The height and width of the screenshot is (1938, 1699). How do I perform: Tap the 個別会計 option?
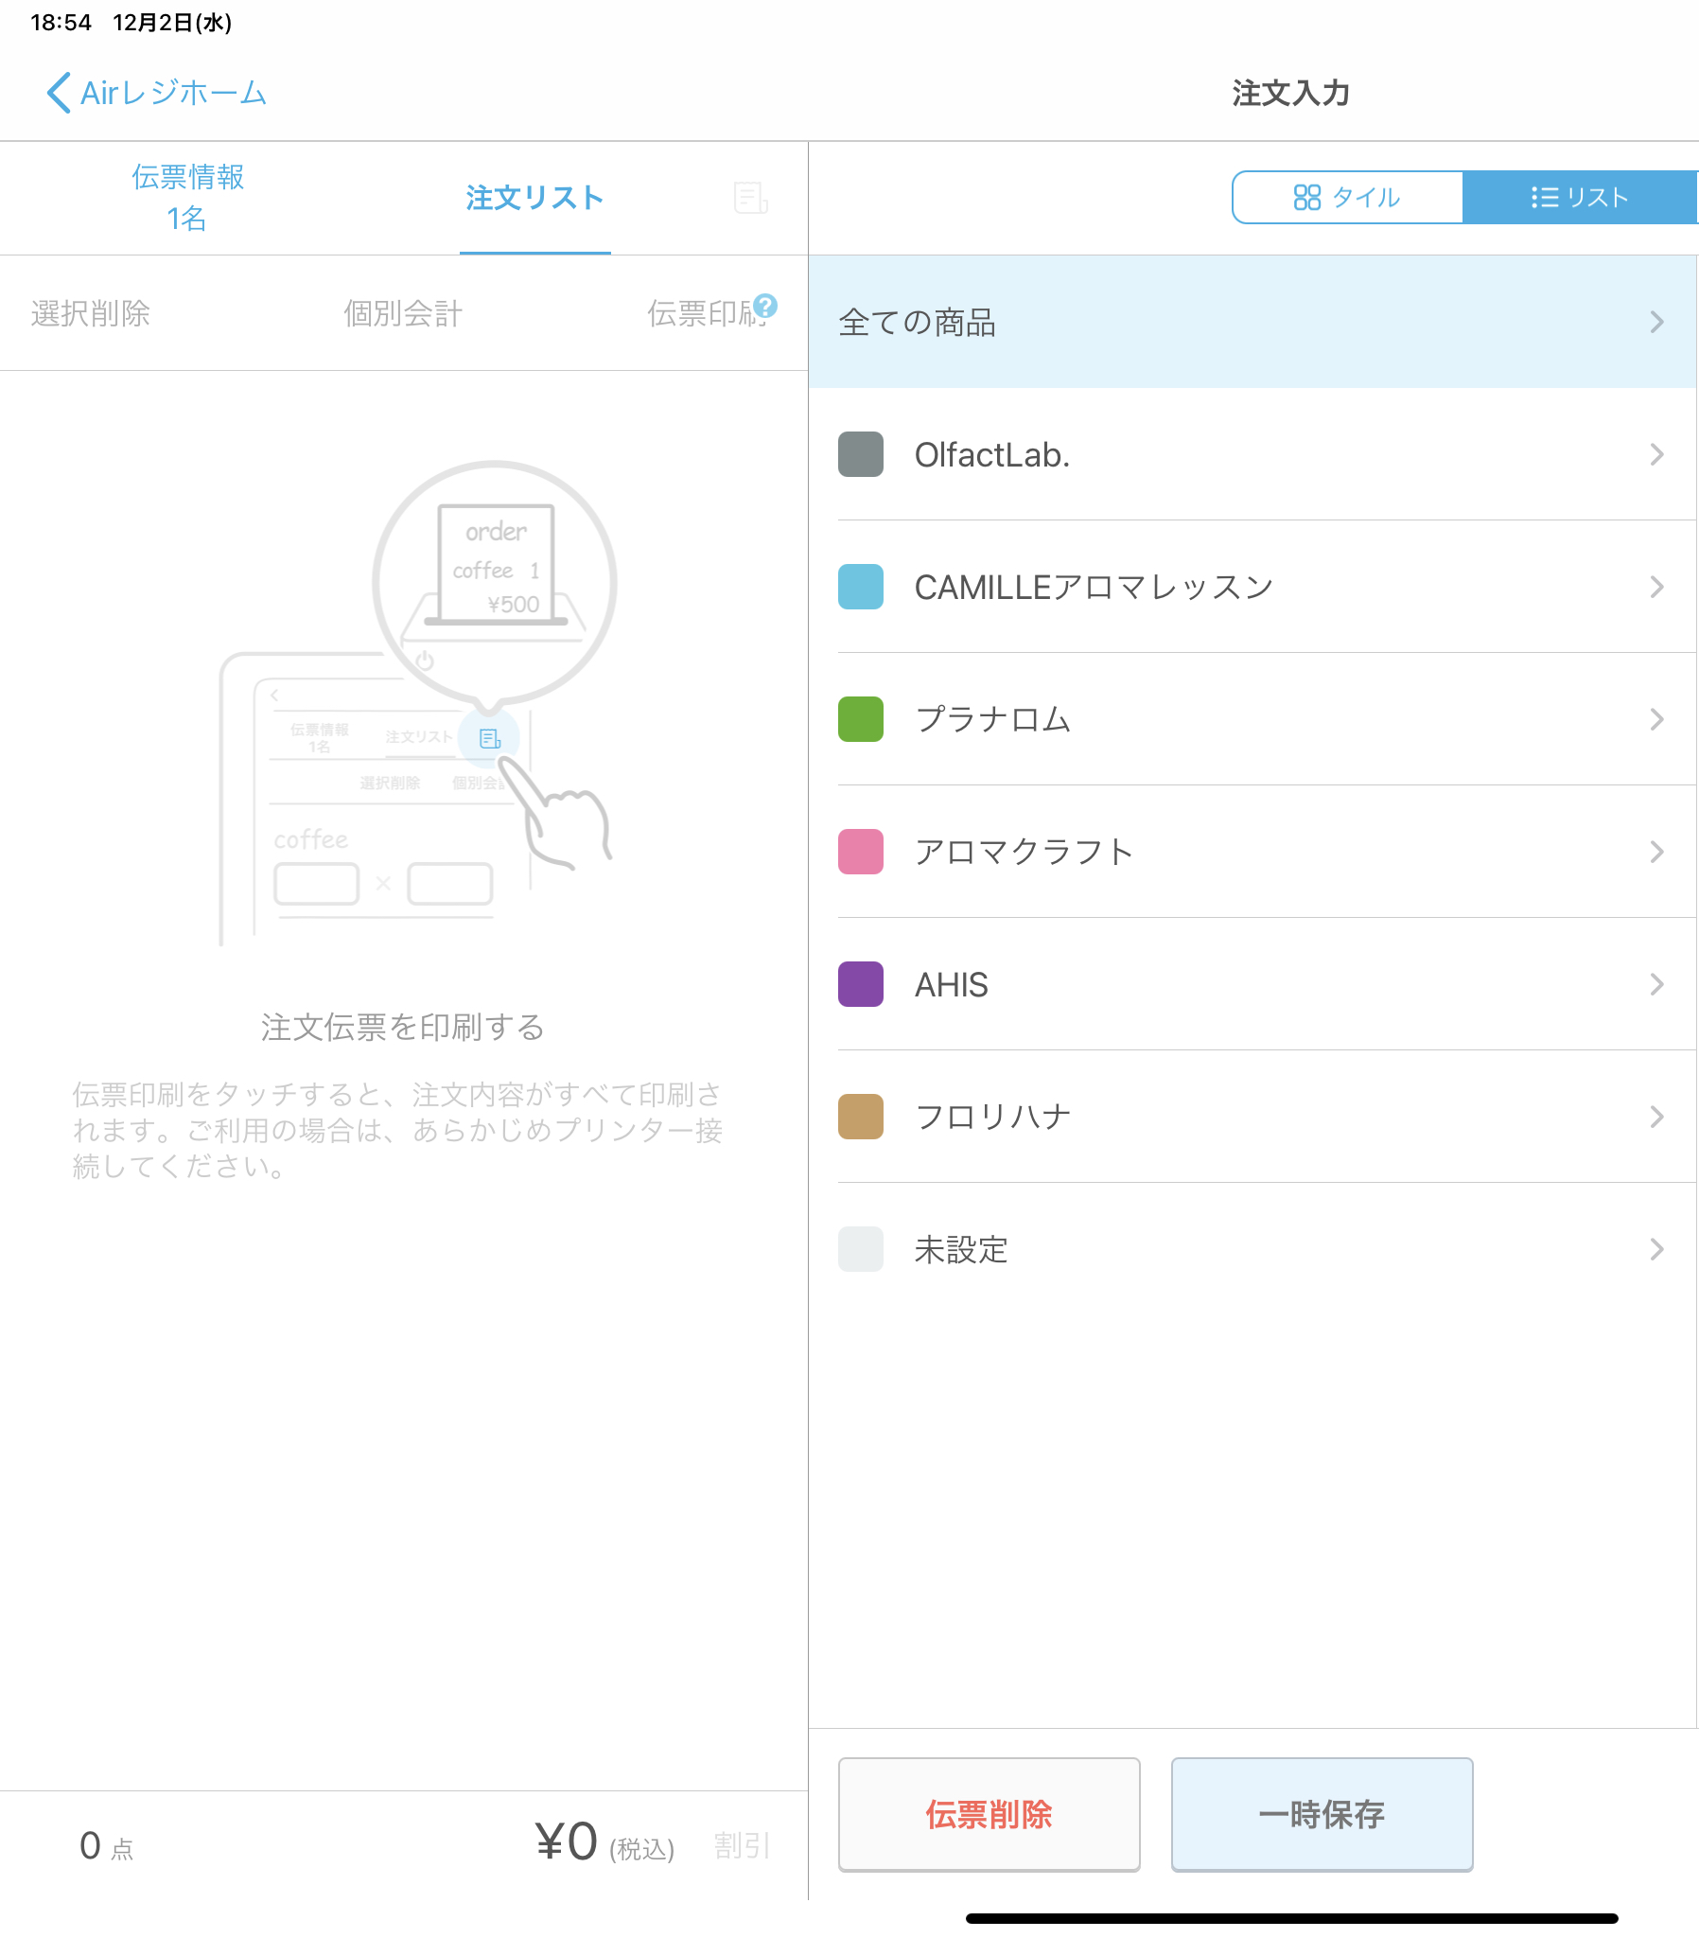click(x=403, y=313)
